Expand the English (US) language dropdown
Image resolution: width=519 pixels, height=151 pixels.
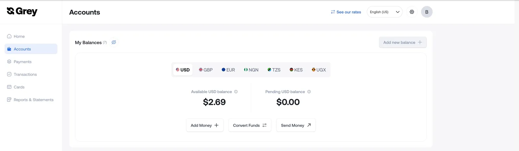(x=384, y=12)
